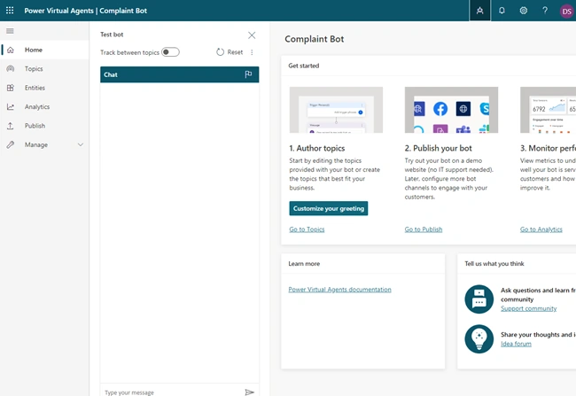Click the Publish your bot thumbnail
This screenshot has height=396, width=576.
pyautogui.click(x=451, y=110)
